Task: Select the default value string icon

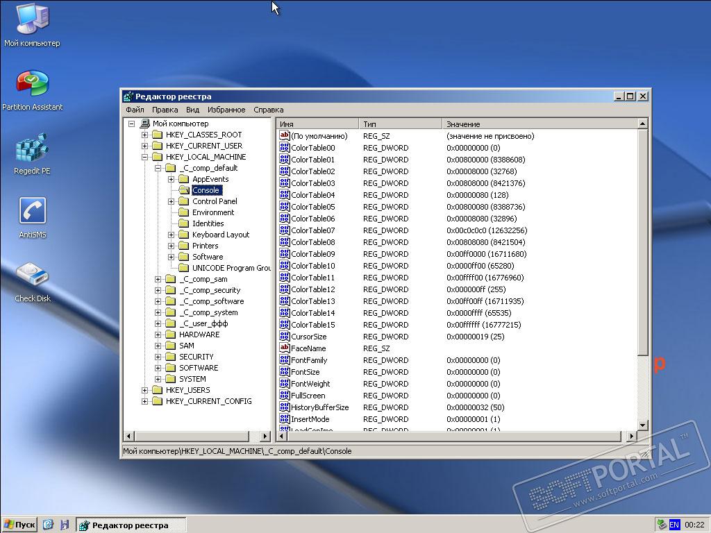Action: tap(284, 135)
